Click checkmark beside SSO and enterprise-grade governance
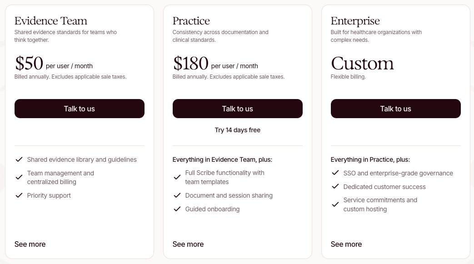This screenshot has width=474, height=264. 335,173
